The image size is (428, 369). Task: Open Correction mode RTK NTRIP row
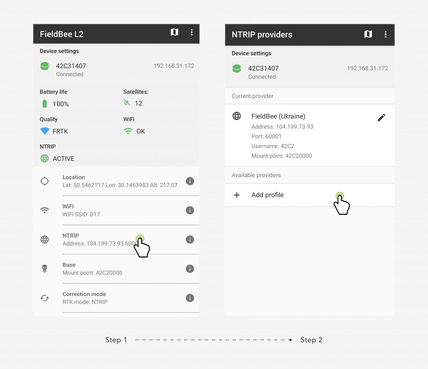(116, 298)
